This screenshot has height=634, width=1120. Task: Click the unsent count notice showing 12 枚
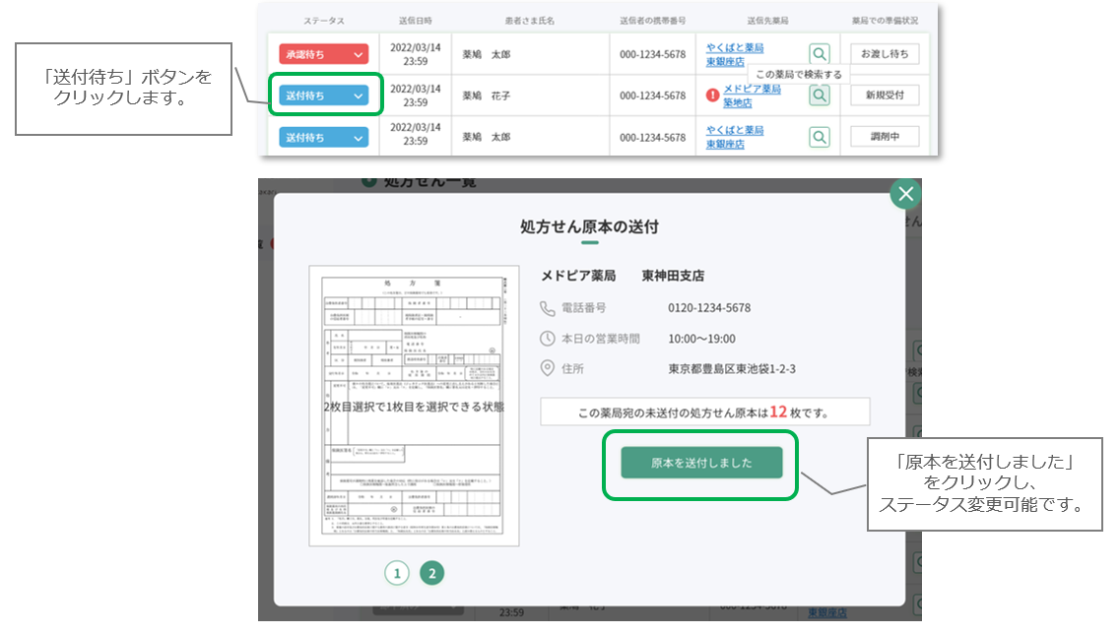705,412
